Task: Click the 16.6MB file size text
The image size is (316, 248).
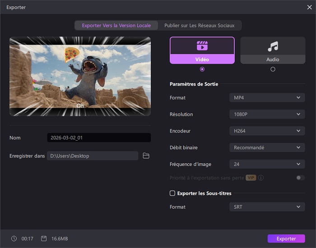Action: 60,239
